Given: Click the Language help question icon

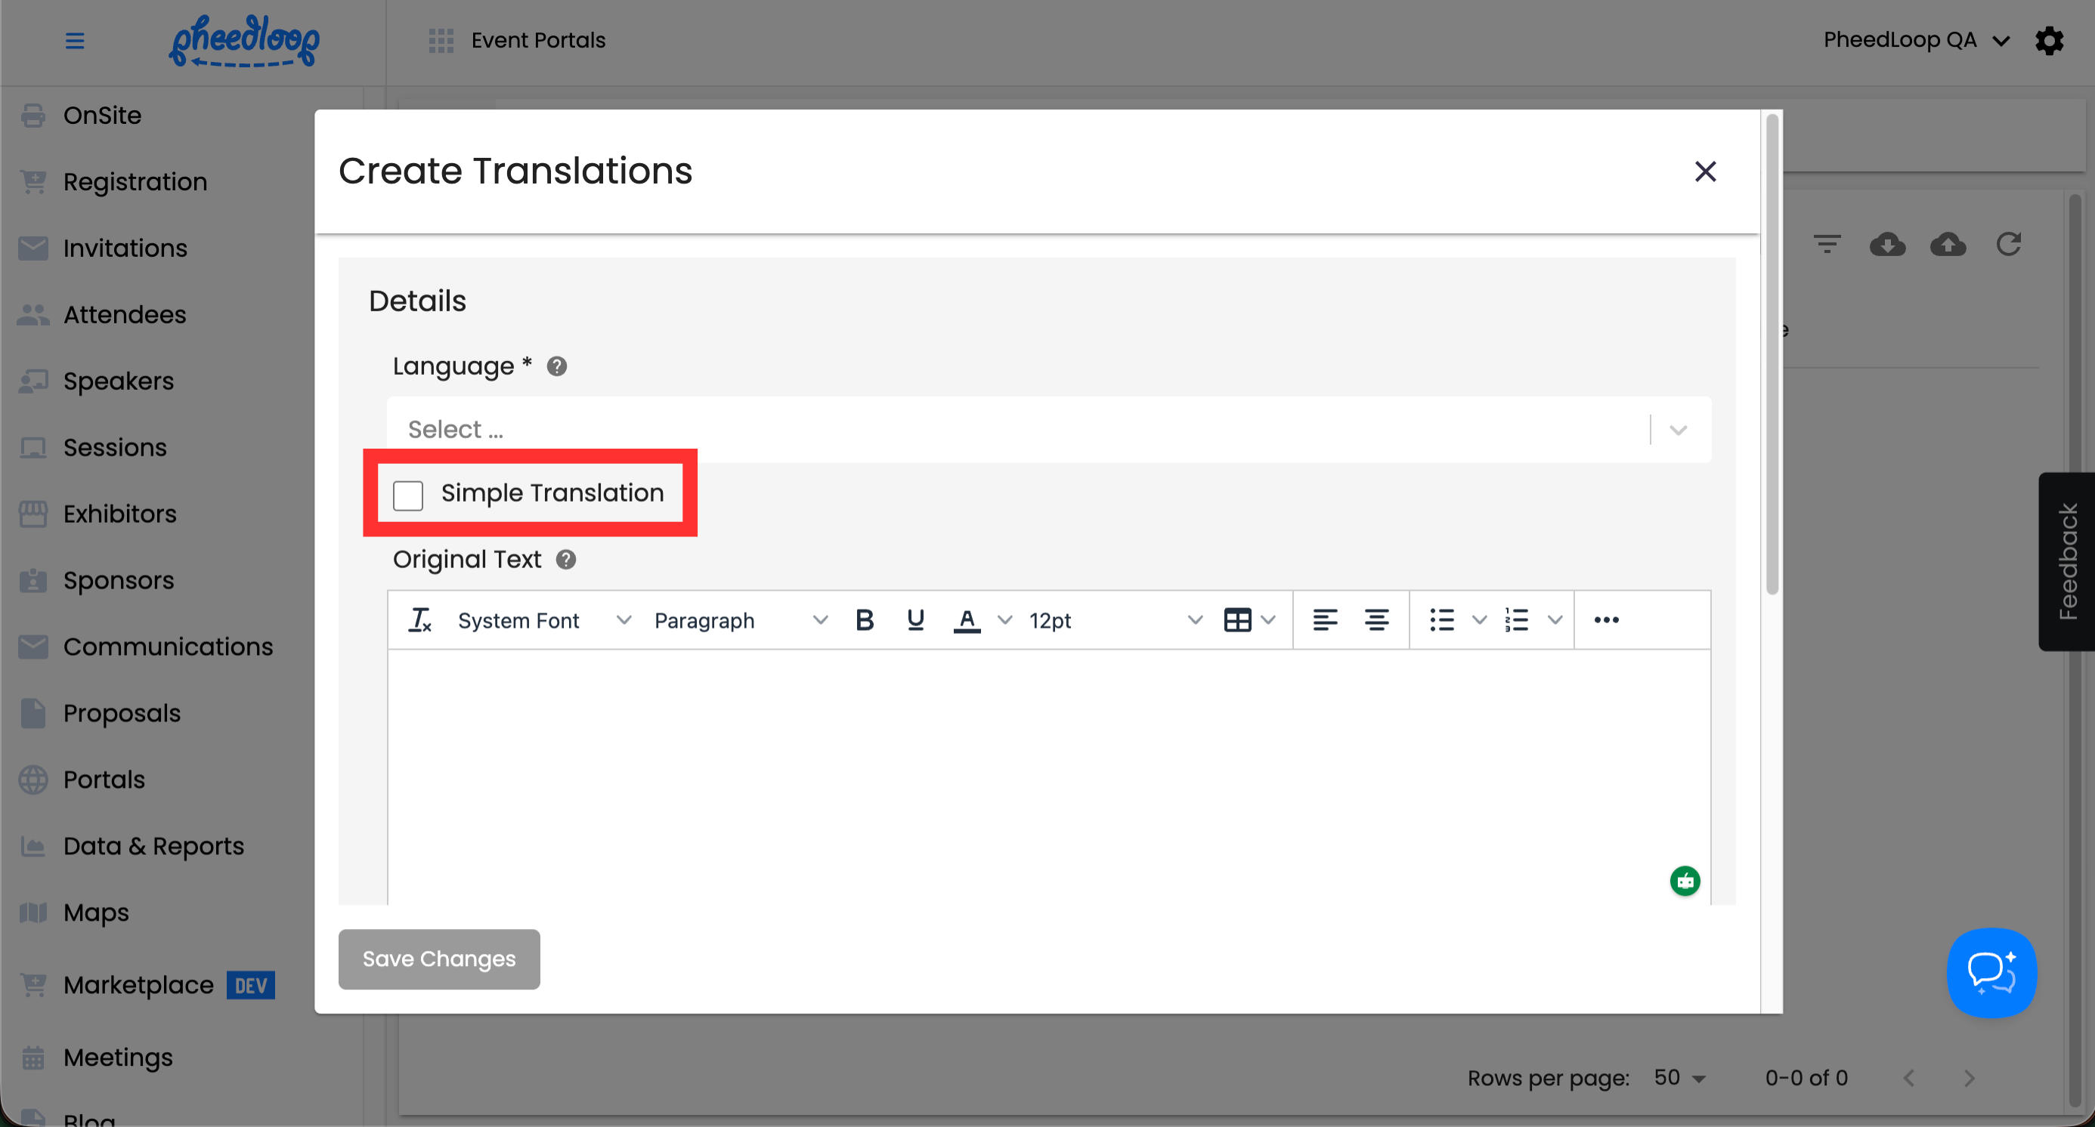Looking at the screenshot, I should (557, 366).
